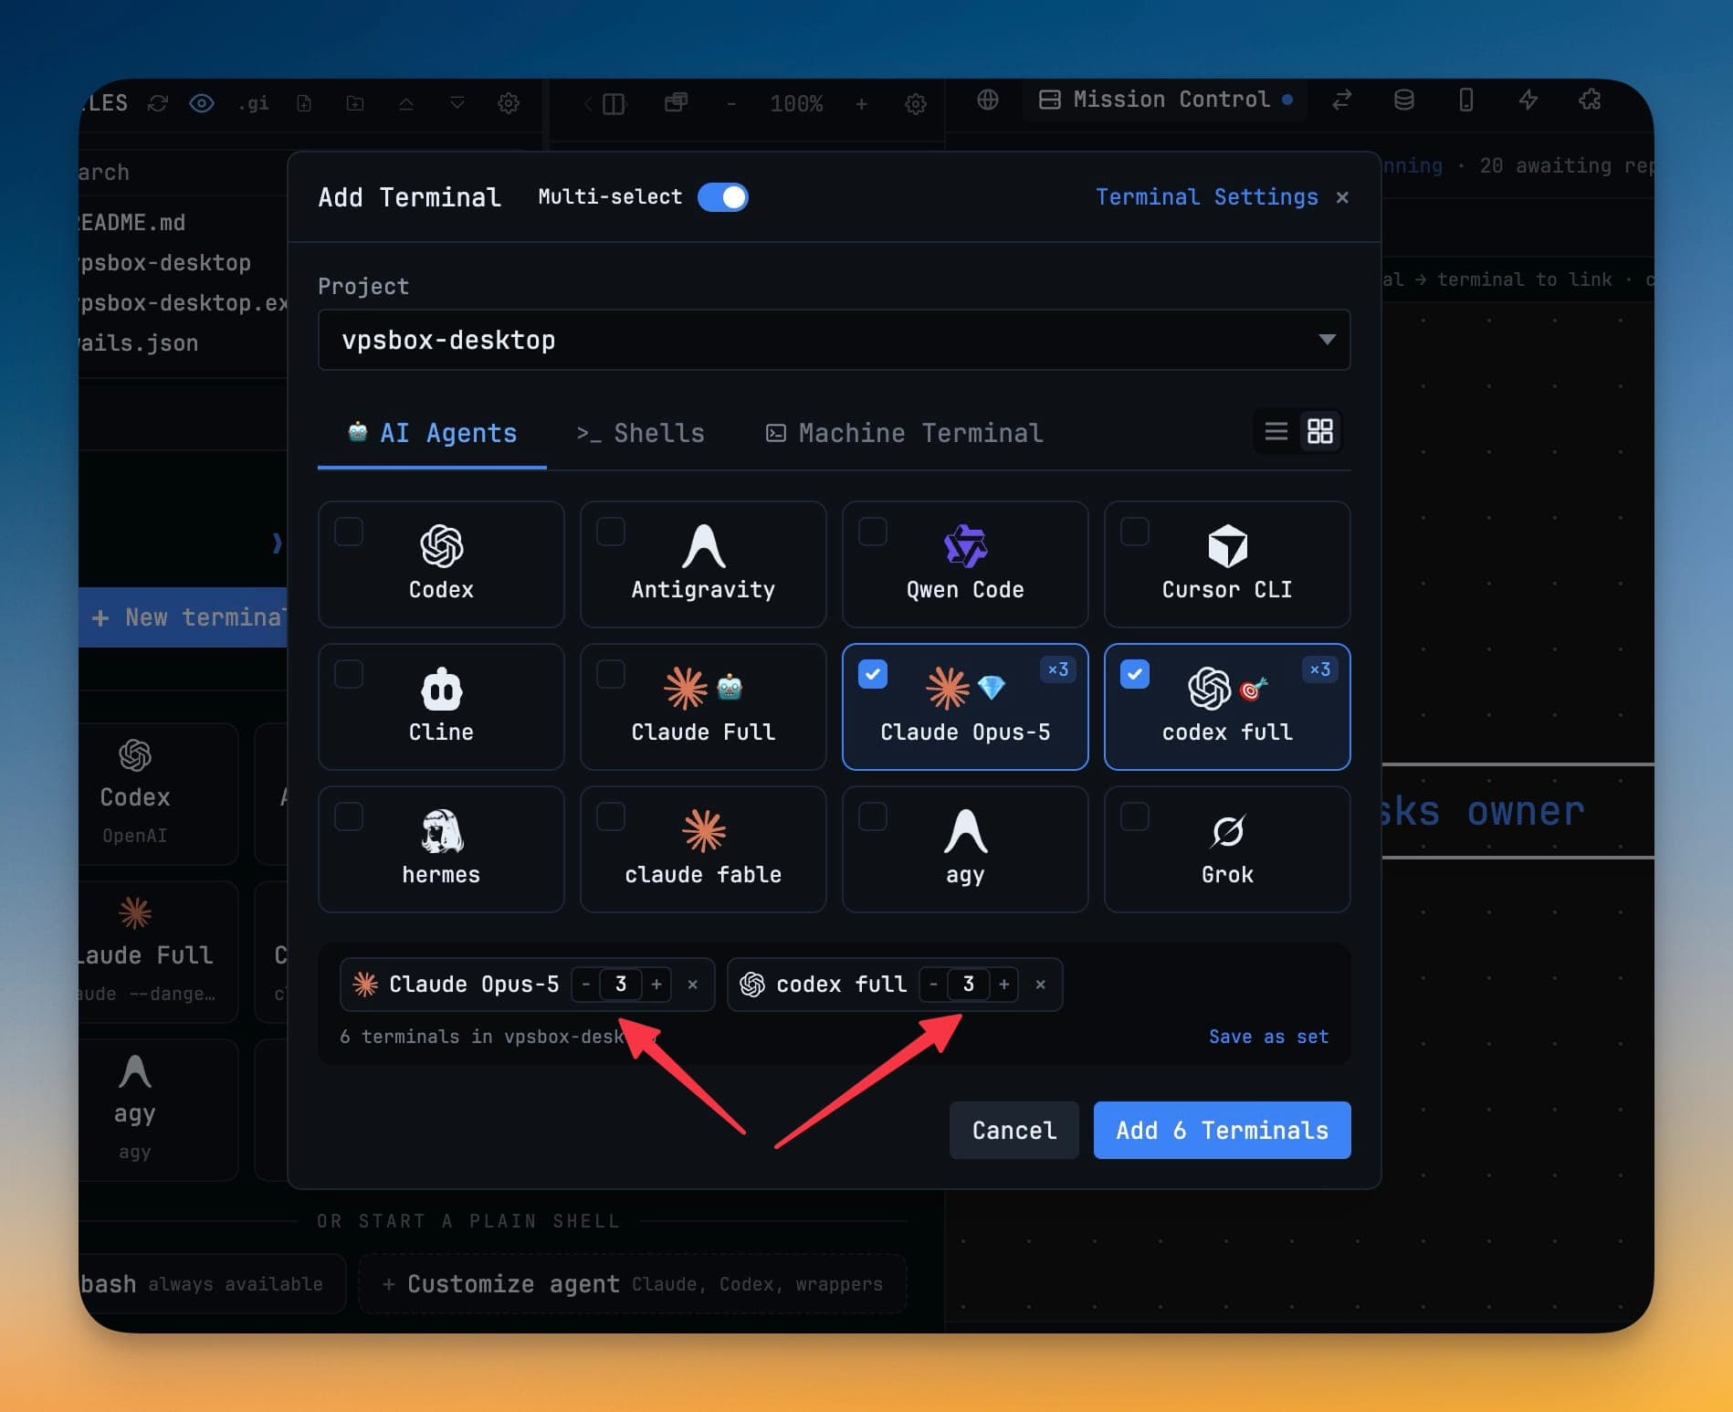Switch to the Shells tab

[x=640, y=433]
